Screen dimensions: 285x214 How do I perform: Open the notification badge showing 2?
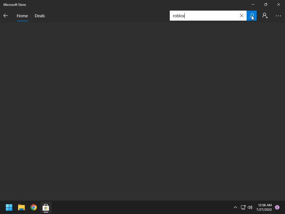(x=277, y=207)
